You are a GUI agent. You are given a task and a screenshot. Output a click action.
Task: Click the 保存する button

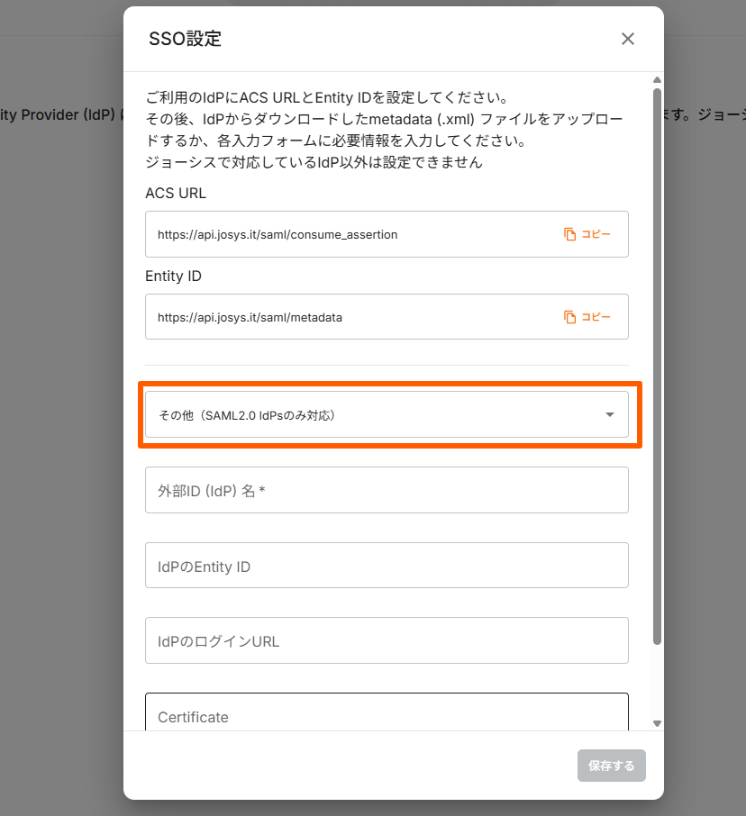point(611,766)
